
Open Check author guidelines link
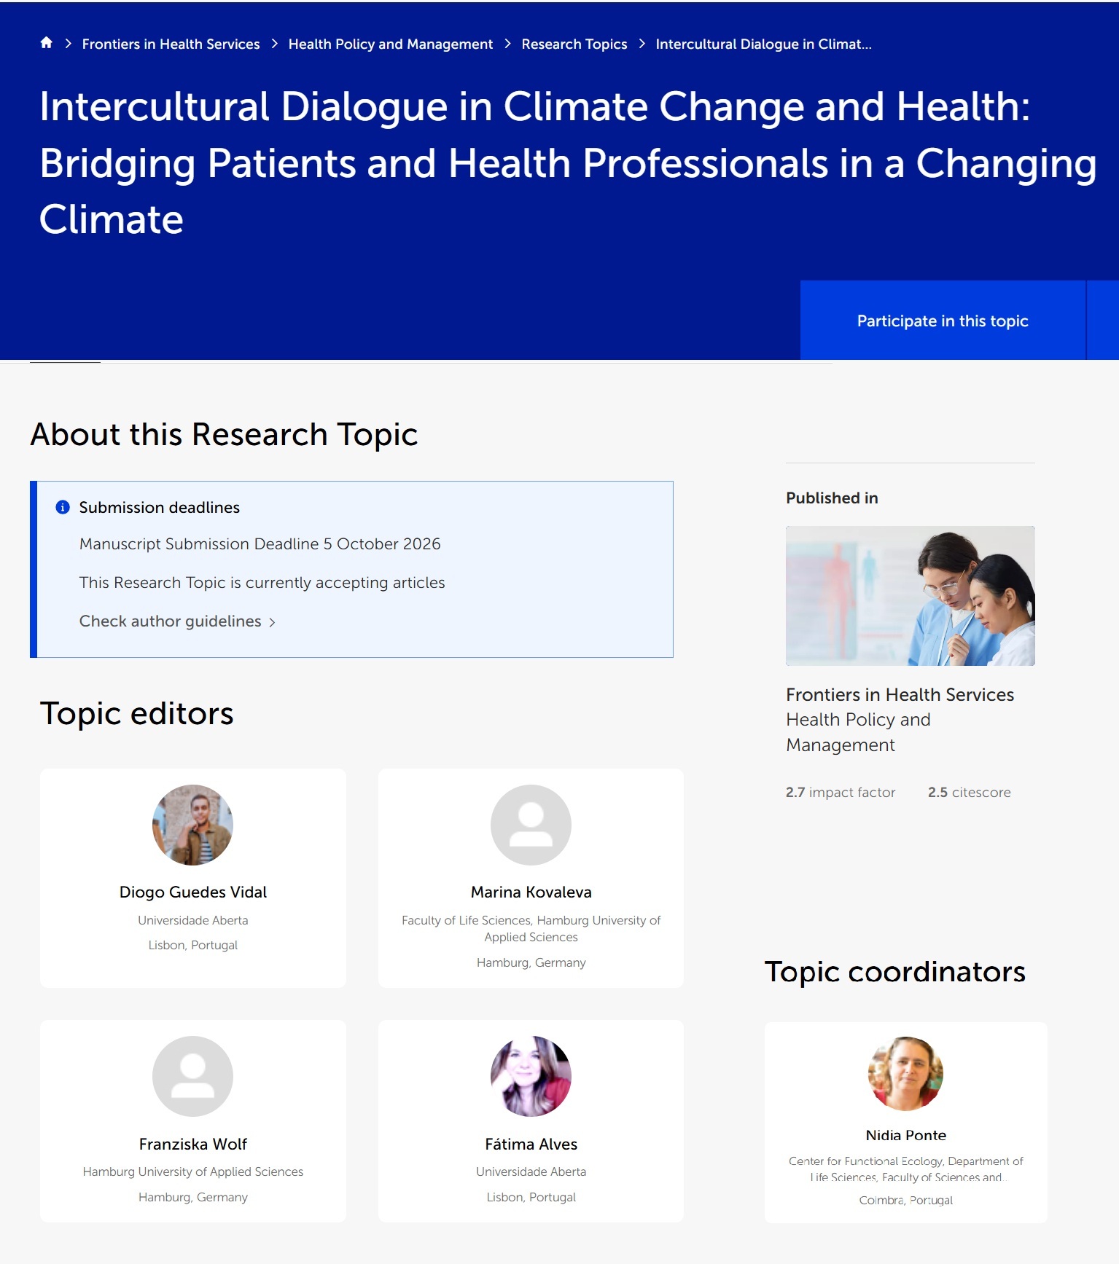170,621
